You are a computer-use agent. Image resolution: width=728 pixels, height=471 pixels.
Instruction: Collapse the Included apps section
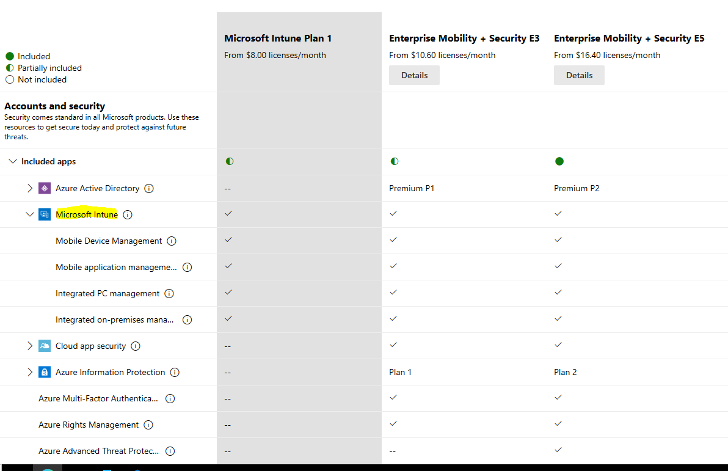pos(13,161)
